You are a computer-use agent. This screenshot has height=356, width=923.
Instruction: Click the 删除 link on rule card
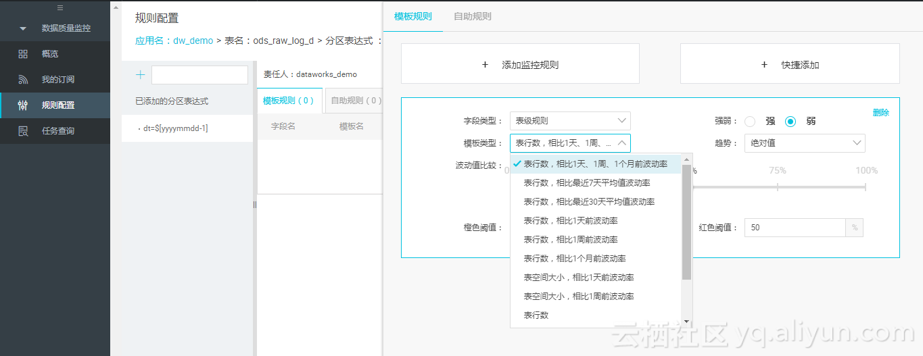(x=880, y=113)
